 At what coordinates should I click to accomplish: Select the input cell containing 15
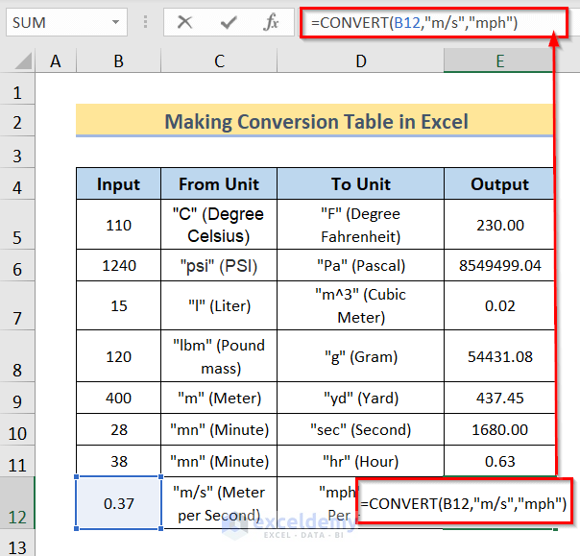(118, 306)
